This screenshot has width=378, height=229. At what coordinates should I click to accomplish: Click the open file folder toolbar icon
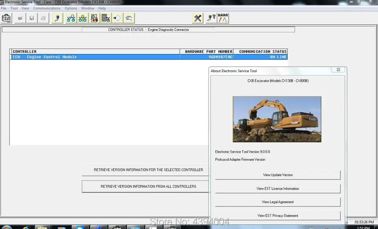click(x=20, y=18)
